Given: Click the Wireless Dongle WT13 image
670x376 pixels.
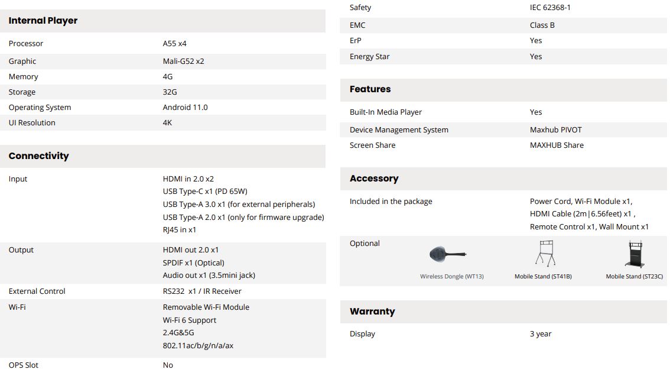Looking at the screenshot, I should [447, 254].
